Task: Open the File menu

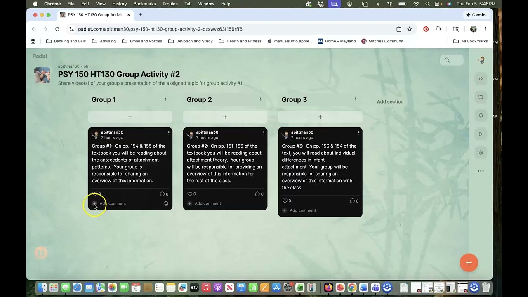Action: (x=71, y=4)
